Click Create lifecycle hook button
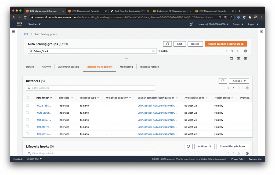 pos(232,146)
